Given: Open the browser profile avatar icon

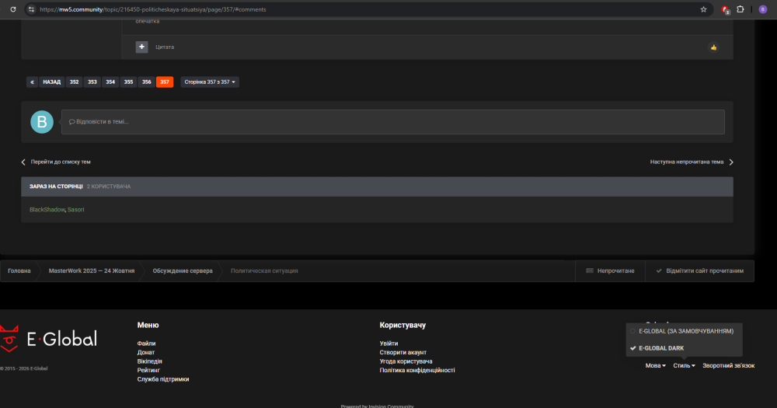Looking at the screenshot, I should 762,9.
